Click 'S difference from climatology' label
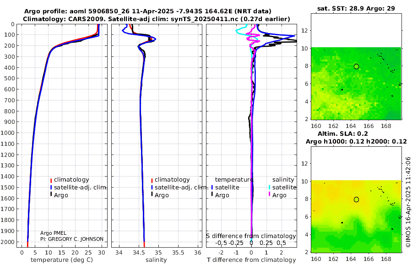The image size is (412, 266). pyautogui.click(x=251, y=236)
